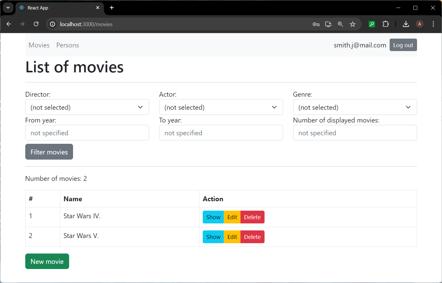Open the browser Downloads icon
This screenshot has width=442, height=283.
click(406, 24)
